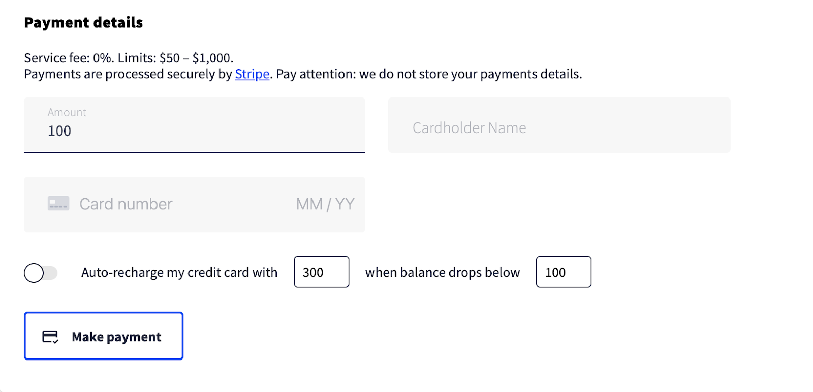Click the Cardholder Name field
This screenshot has width=813, height=392.
click(559, 125)
